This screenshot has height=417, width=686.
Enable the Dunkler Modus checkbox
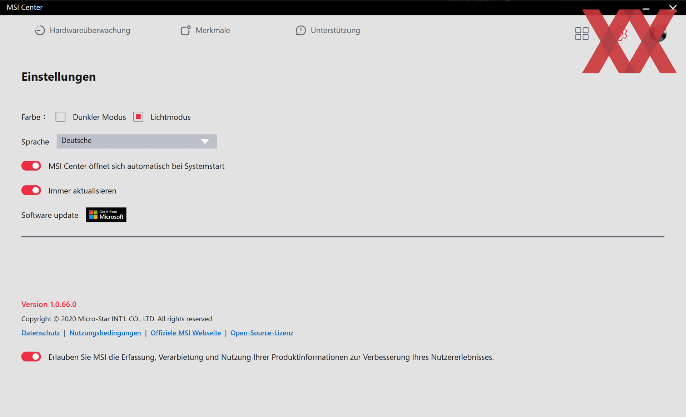click(x=60, y=117)
